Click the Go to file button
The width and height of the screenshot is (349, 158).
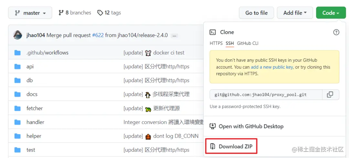pos(256,13)
